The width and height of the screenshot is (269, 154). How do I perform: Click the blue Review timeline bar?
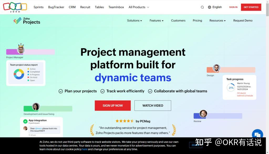[218, 116]
